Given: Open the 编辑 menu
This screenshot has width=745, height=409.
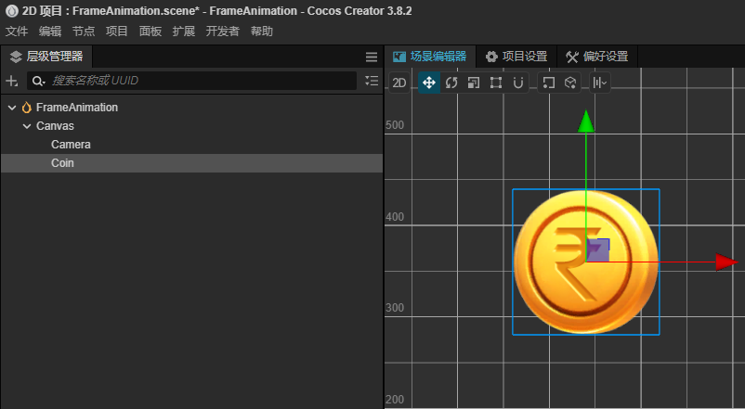Looking at the screenshot, I should [x=50, y=32].
